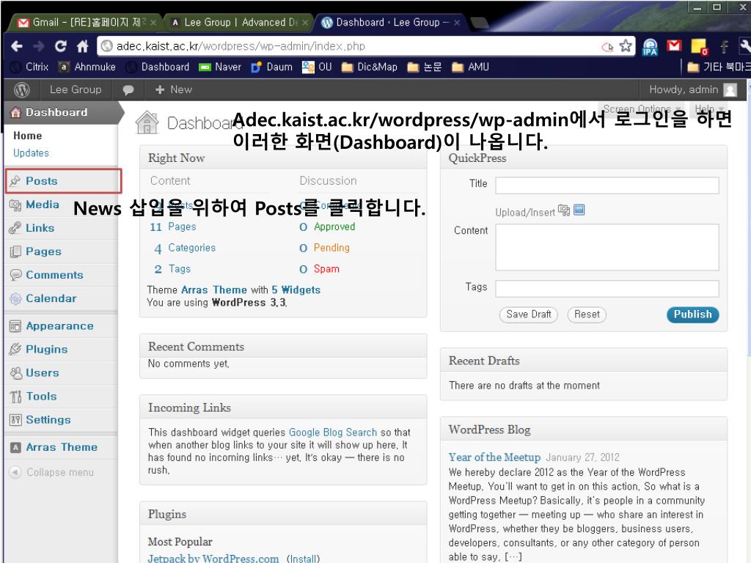Open the Dic&Map bookmarks folder
The width and height of the screenshot is (751, 563).
(370, 67)
